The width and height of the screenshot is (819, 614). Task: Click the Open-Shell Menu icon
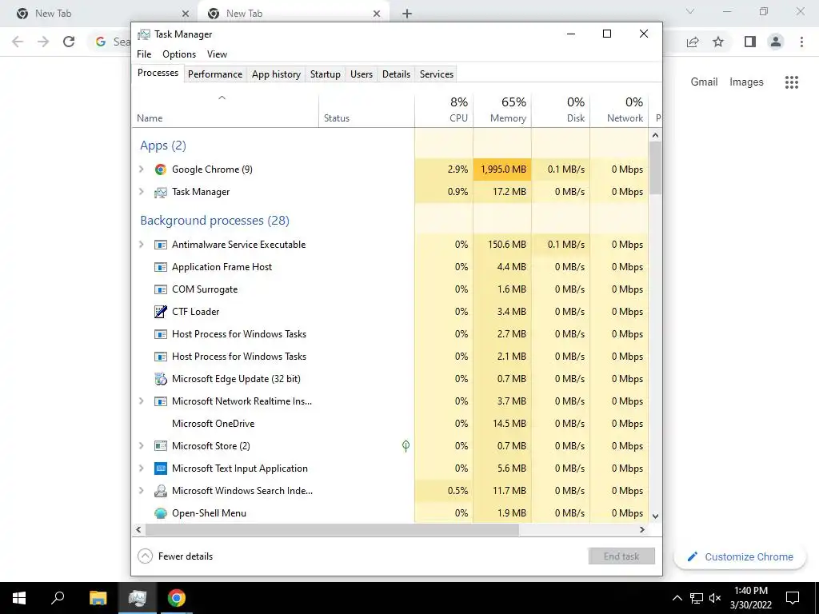[160, 513]
